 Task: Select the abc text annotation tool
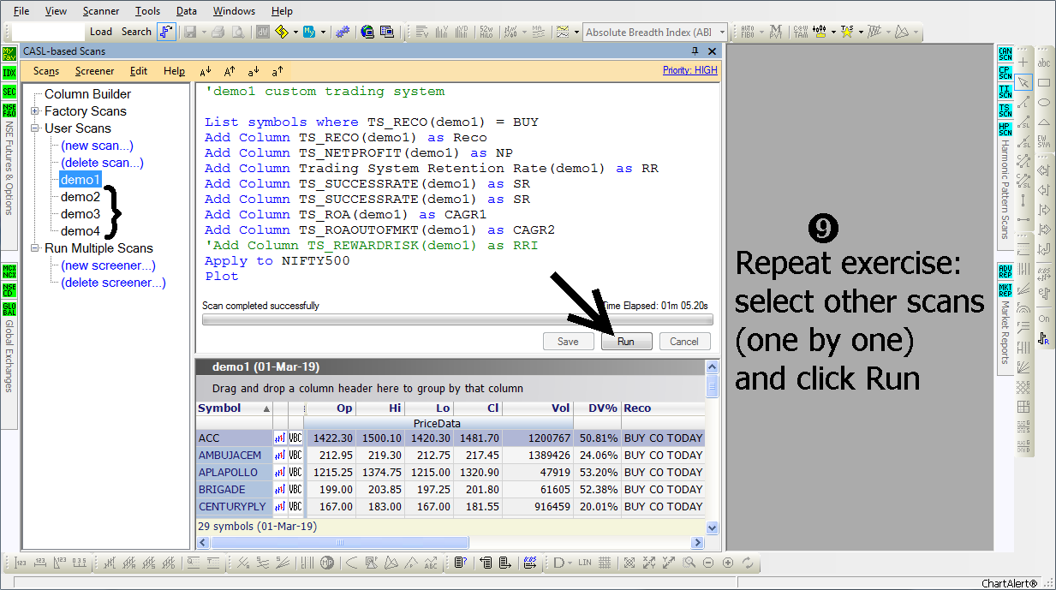coord(1044,63)
